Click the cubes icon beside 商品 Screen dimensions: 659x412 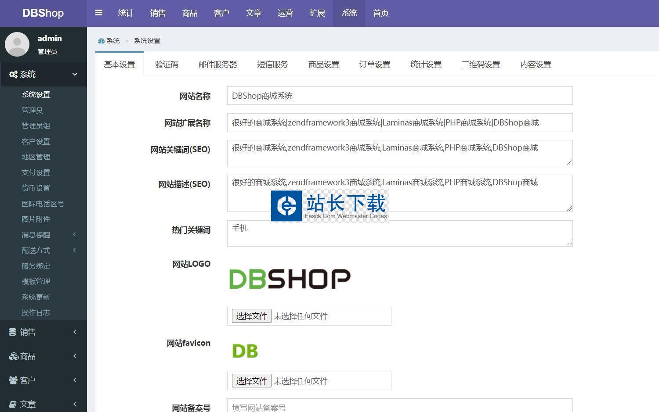click(13, 356)
